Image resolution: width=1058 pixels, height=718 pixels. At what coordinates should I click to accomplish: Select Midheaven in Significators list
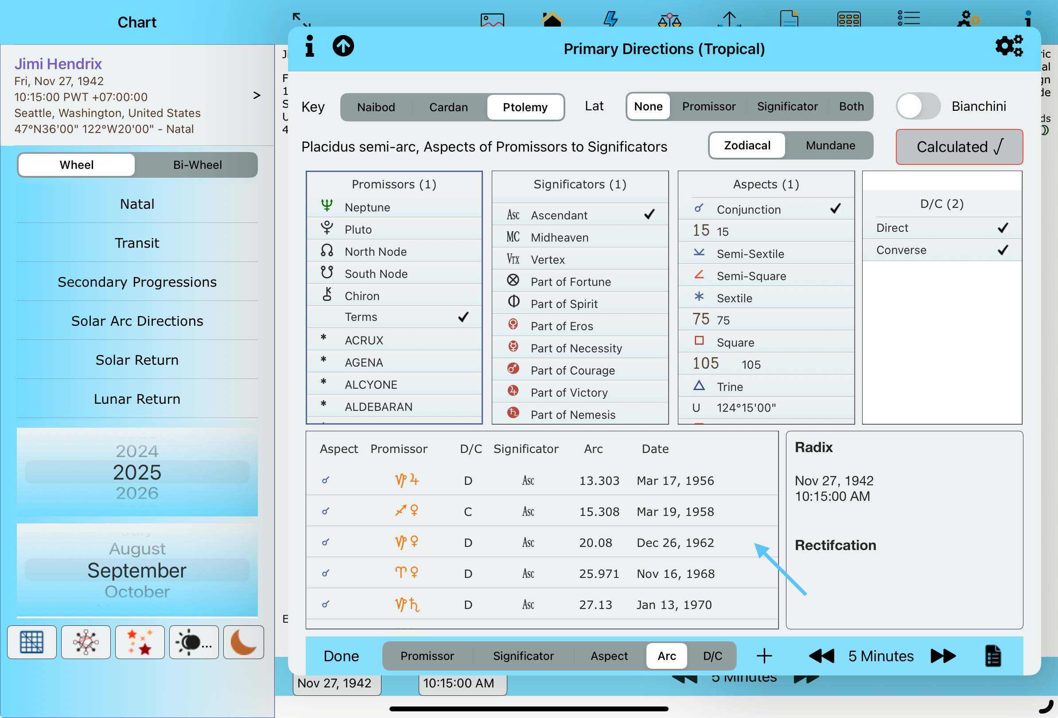(x=580, y=237)
